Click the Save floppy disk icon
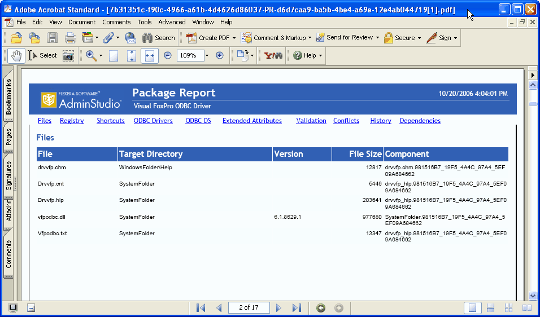The width and height of the screenshot is (540, 317). coord(53,38)
